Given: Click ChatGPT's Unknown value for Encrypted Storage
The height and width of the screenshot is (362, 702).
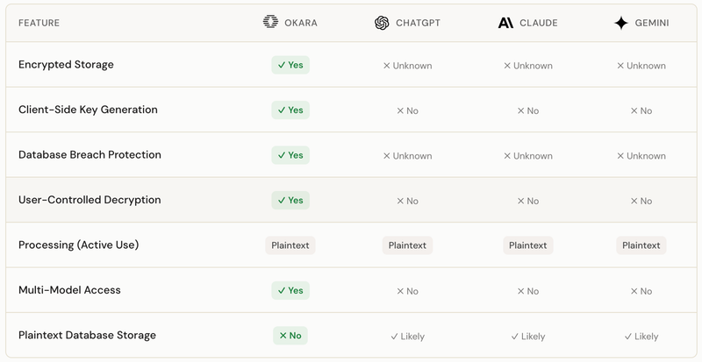Looking at the screenshot, I should pos(407,66).
